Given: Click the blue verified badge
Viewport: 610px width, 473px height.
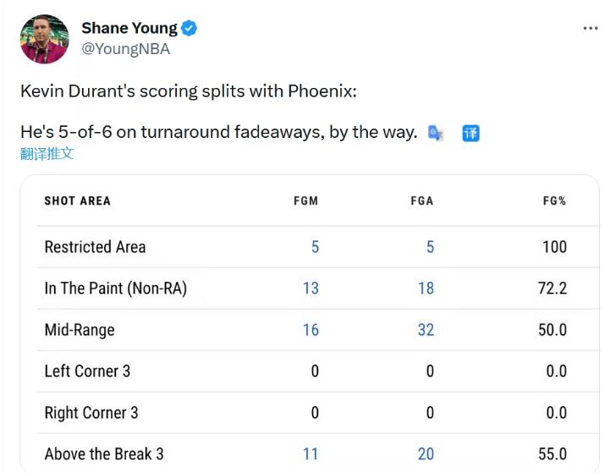Looking at the screenshot, I should tap(190, 28).
